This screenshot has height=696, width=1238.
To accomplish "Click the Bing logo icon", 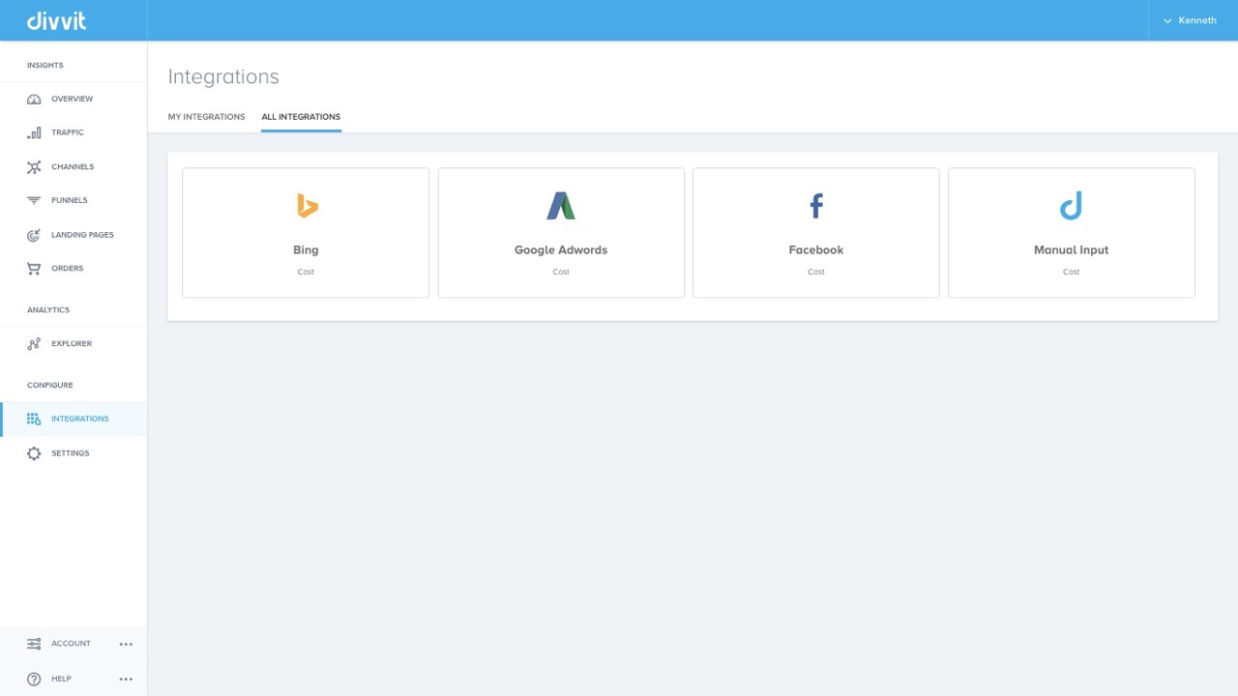I will pyautogui.click(x=307, y=206).
